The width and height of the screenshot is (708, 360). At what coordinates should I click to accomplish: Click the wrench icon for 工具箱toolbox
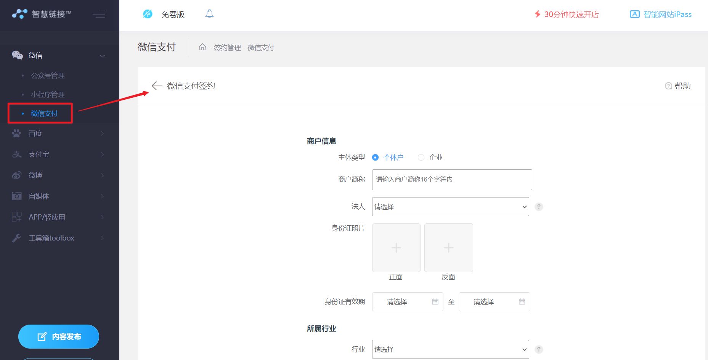(x=17, y=238)
